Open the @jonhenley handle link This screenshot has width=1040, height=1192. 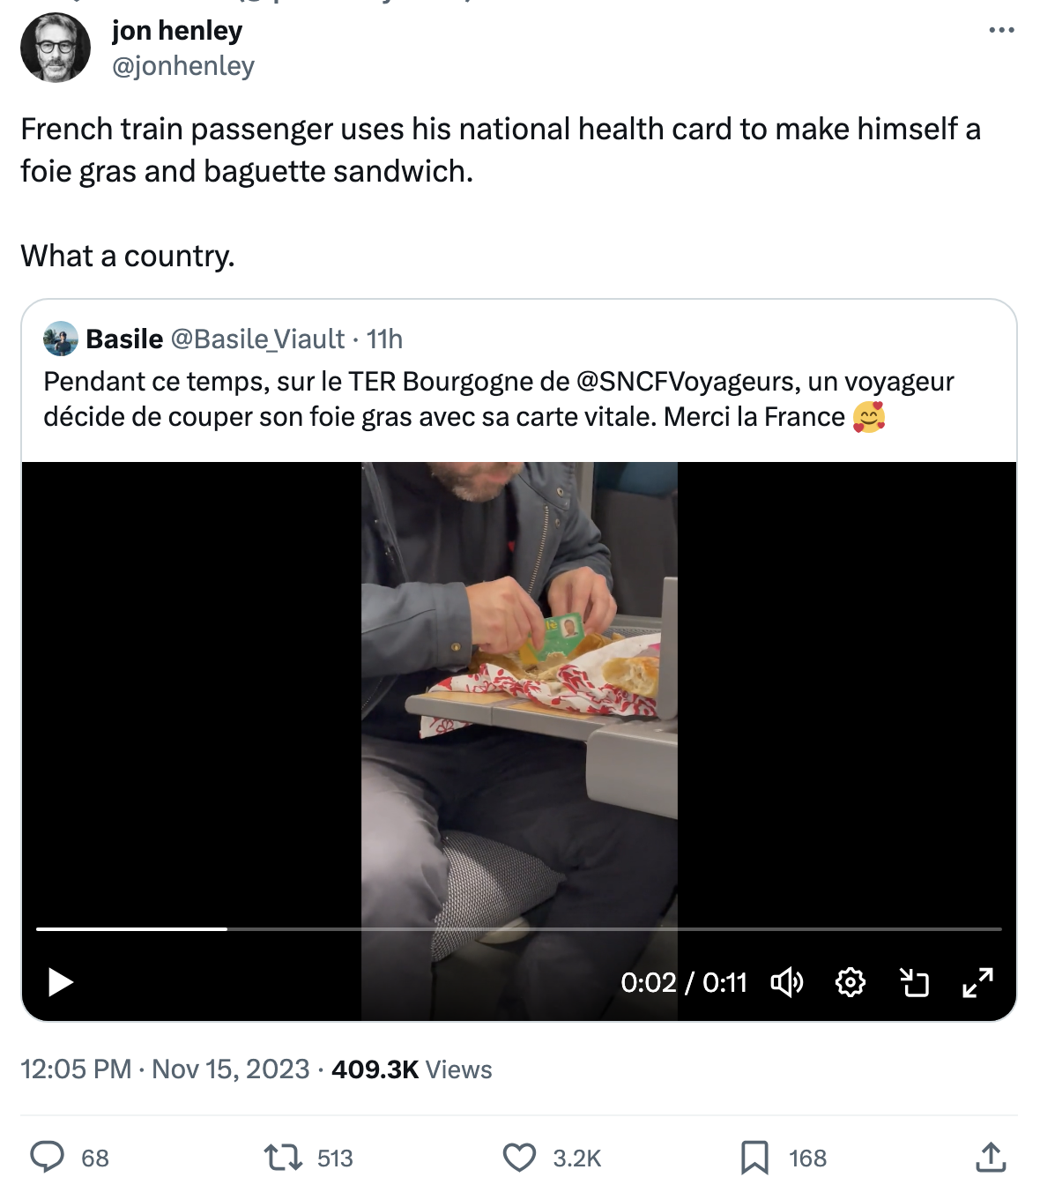[183, 66]
